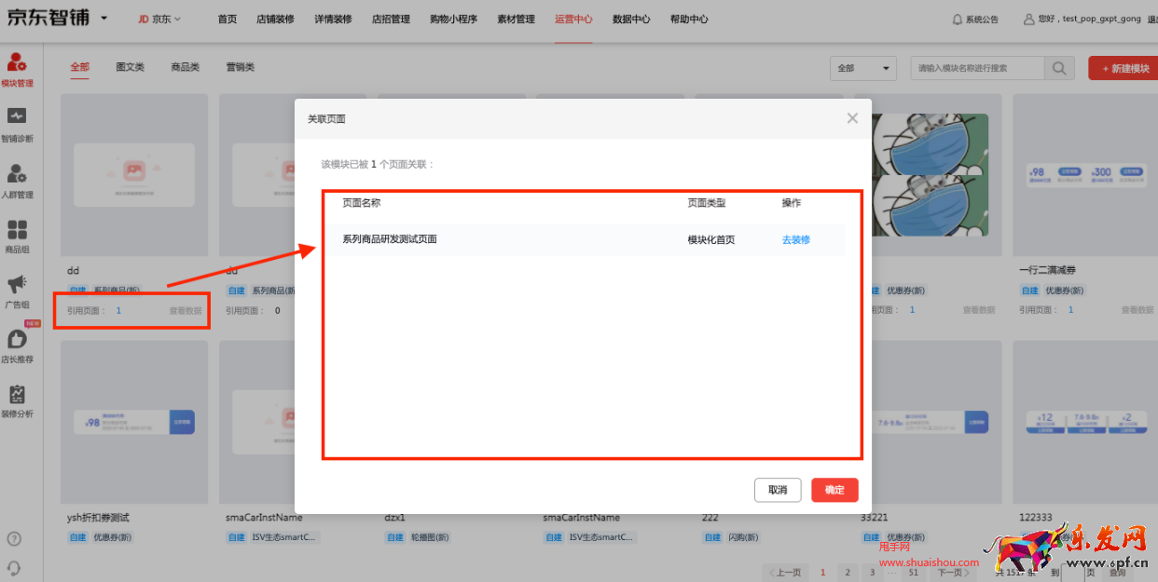This screenshot has width=1158, height=582.
Task: Click help question mark icon
Action: click(14, 538)
